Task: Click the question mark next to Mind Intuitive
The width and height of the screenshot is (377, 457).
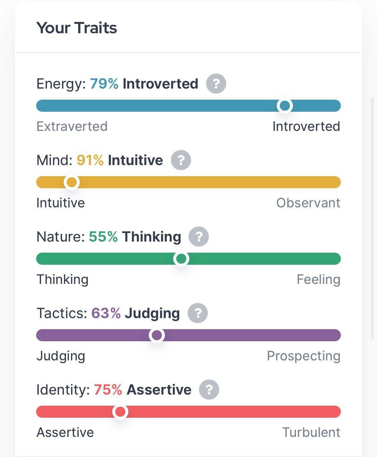Action: [x=181, y=160]
